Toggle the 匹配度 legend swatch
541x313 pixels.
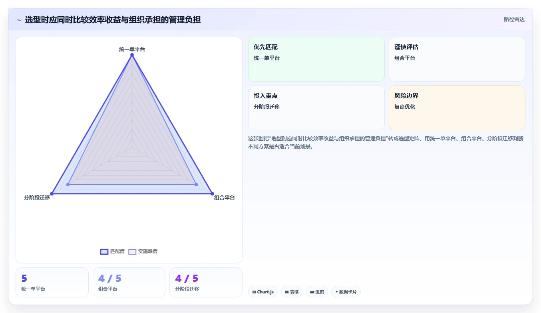(104, 251)
